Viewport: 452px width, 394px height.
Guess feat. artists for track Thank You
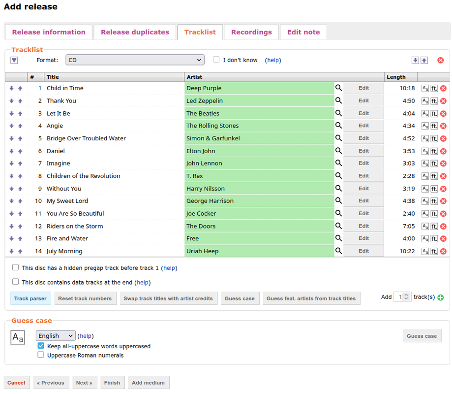(434, 101)
